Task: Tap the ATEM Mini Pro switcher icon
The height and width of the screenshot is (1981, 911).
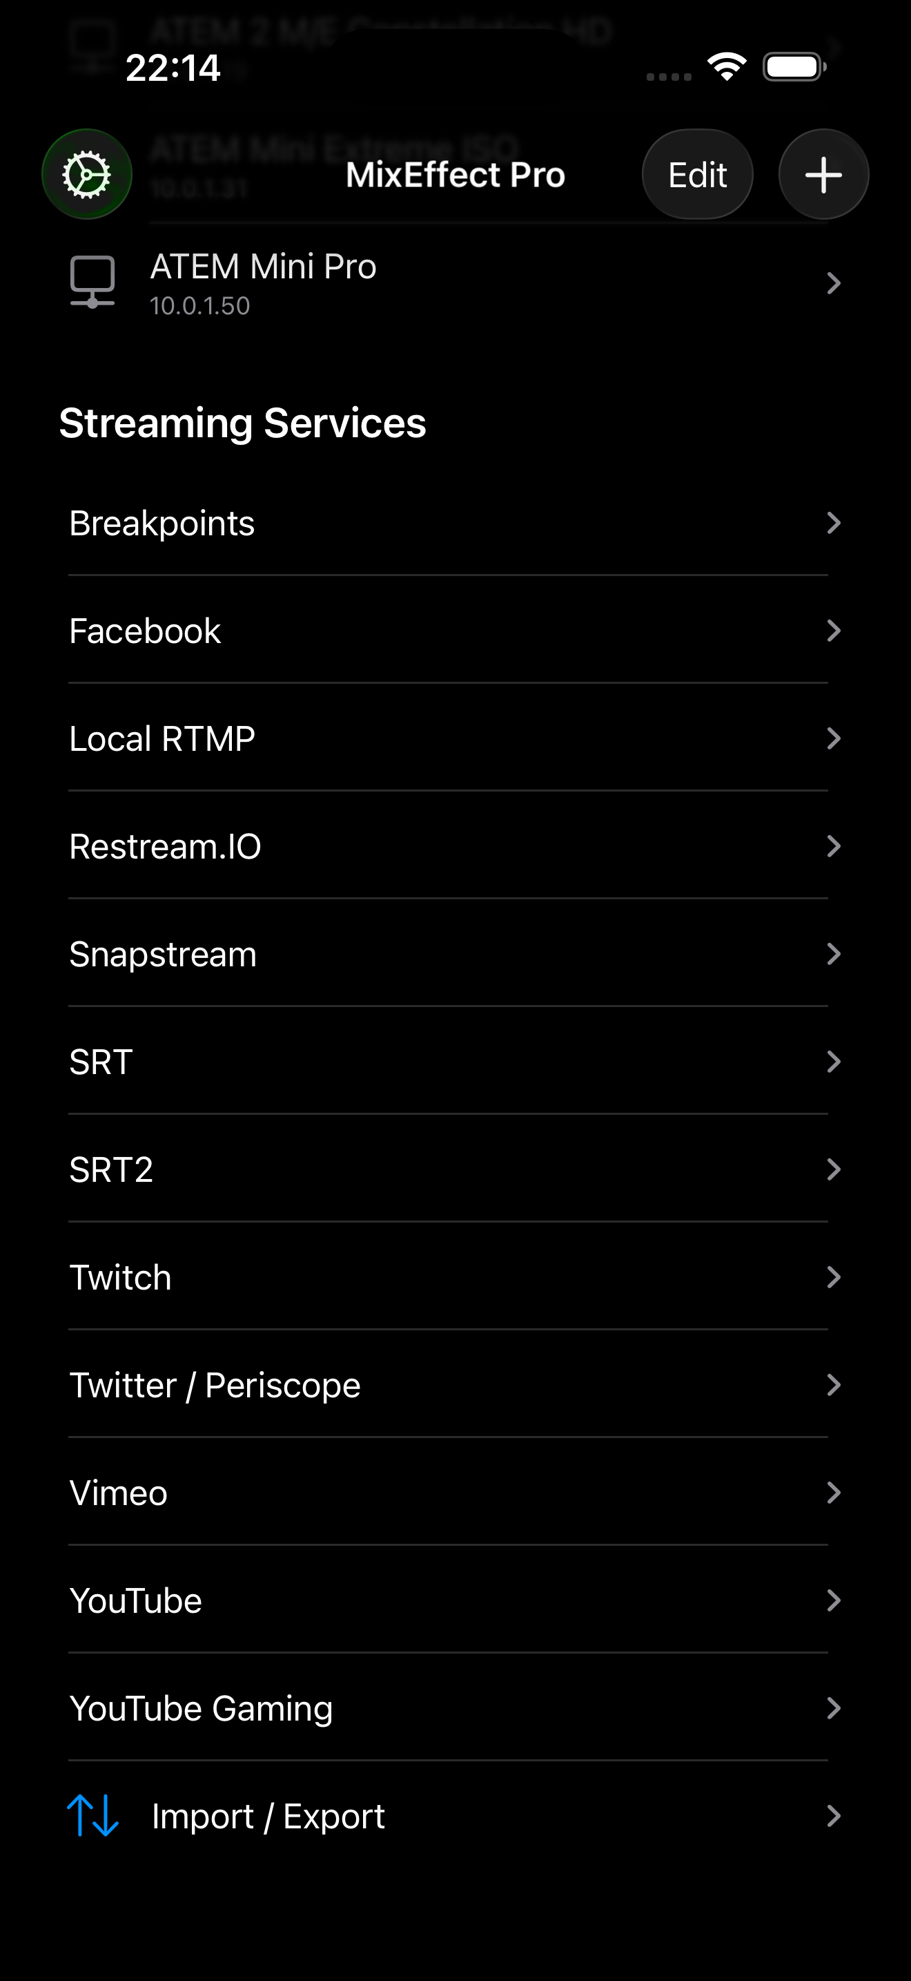Action: (92, 283)
